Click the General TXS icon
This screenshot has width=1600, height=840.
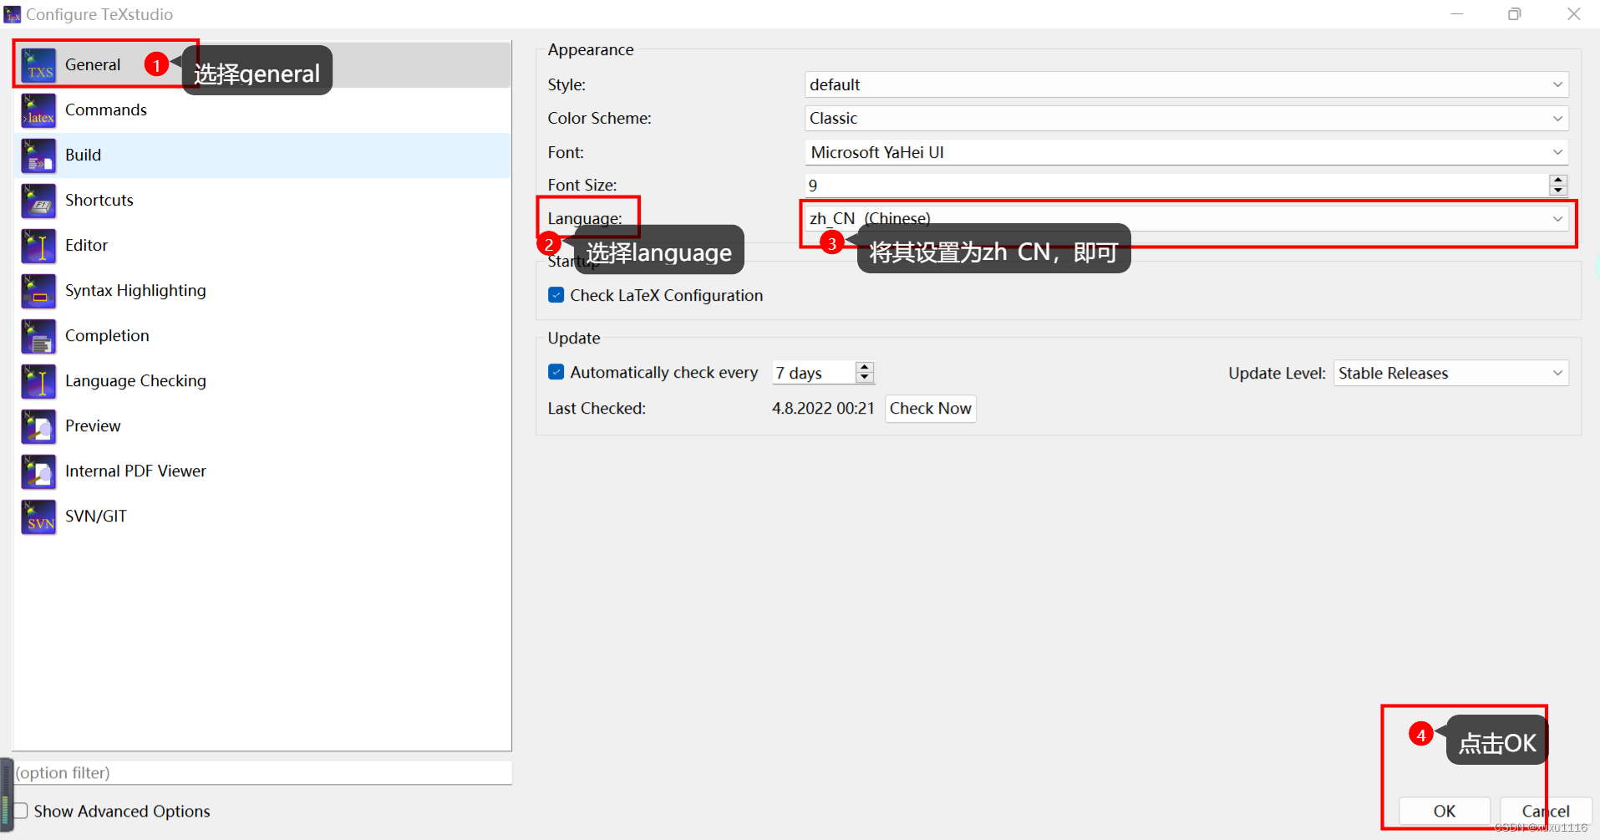[38, 65]
